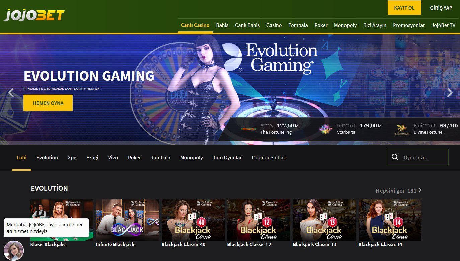Select the Xpg provider tab
The height and width of the screenshot is (261, 460).
click(x=72, y=158)
